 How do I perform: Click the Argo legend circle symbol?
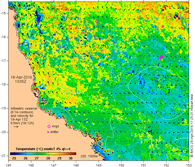click(x=49, y=127)
